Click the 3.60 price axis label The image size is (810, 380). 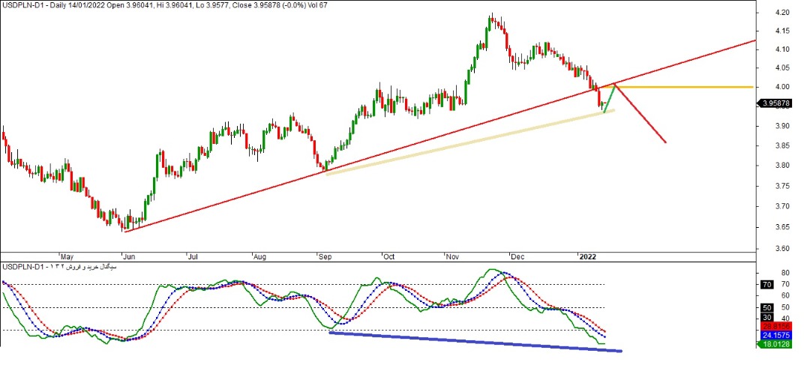pyautogui.click(x=782, y=249)
